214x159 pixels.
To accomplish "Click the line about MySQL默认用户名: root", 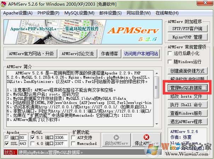I will [43, 94].
